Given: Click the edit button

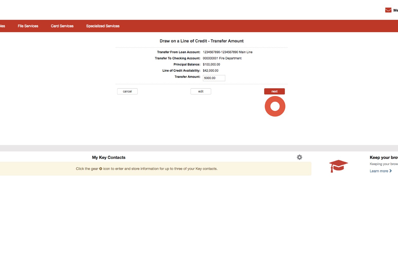Looking at the screenshot, I should 201,91.
